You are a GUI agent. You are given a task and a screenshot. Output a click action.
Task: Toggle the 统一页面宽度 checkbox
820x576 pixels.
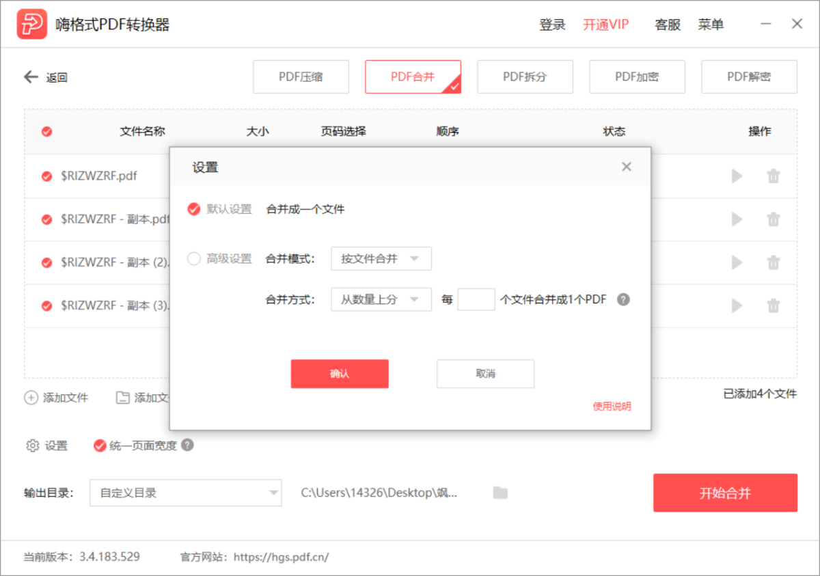pos(100,445)
